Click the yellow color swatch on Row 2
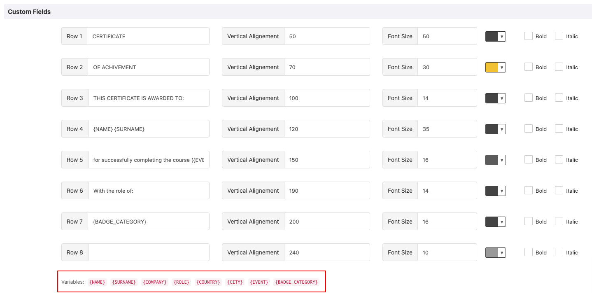592x301 pixels. [496, 67]
